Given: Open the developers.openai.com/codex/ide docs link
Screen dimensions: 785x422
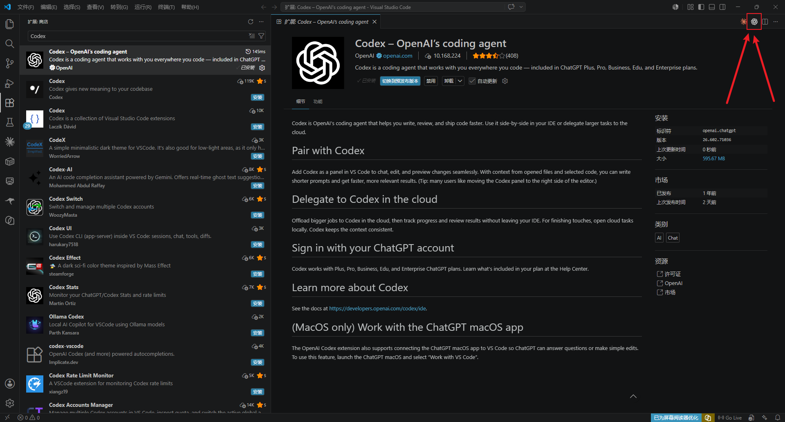Looking at the screenshot, I should [377, 309].
